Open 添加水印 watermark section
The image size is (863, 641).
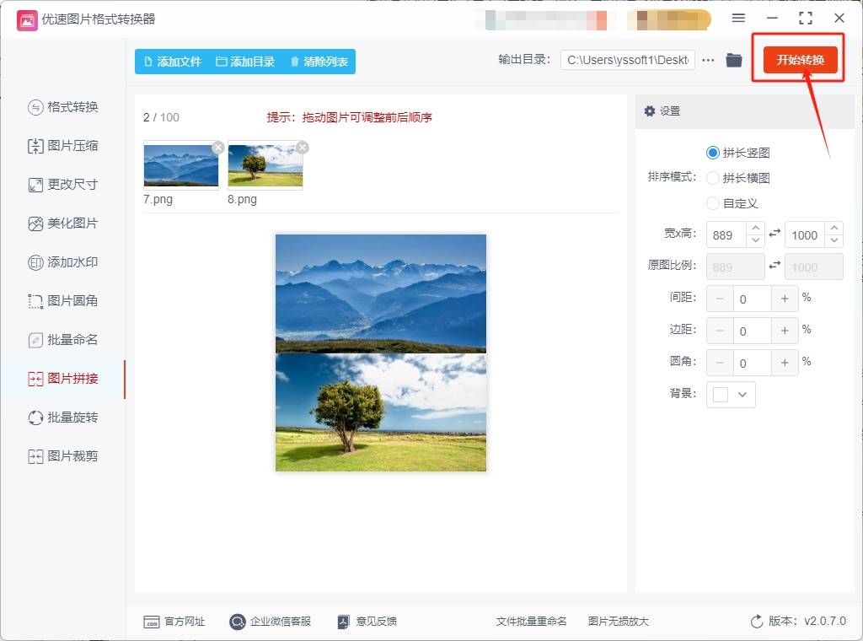pyautogui.click(x=62, y=262)
